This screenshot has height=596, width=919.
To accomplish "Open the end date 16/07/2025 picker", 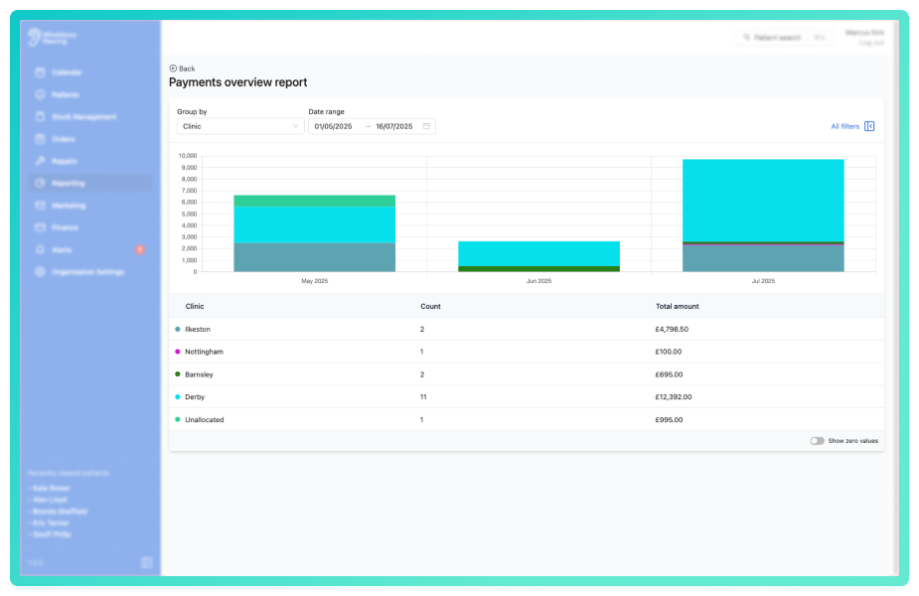I will (x=393, y=126).
